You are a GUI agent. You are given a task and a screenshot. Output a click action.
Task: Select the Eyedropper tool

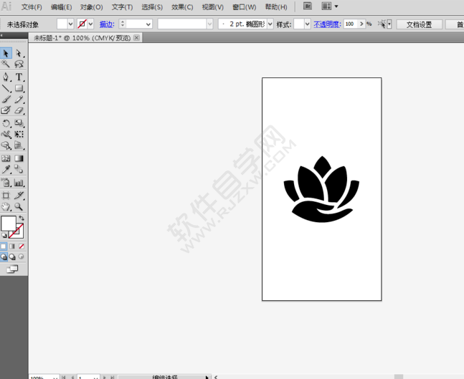(x=6, y=169)
